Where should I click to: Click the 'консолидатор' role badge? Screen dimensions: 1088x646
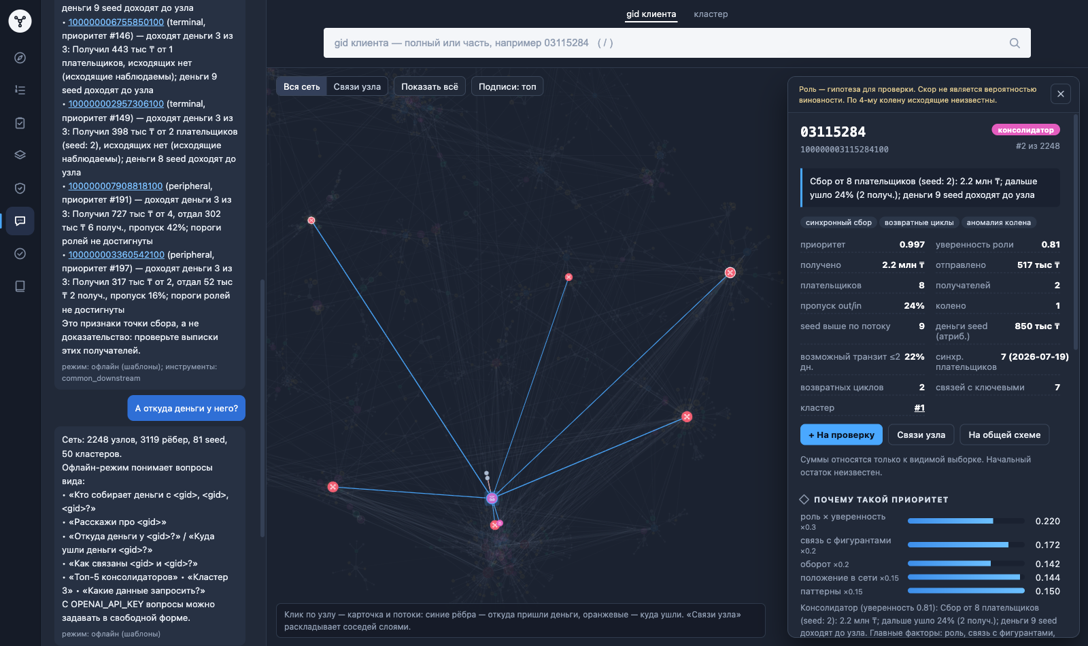click(x=1025, y=130)
